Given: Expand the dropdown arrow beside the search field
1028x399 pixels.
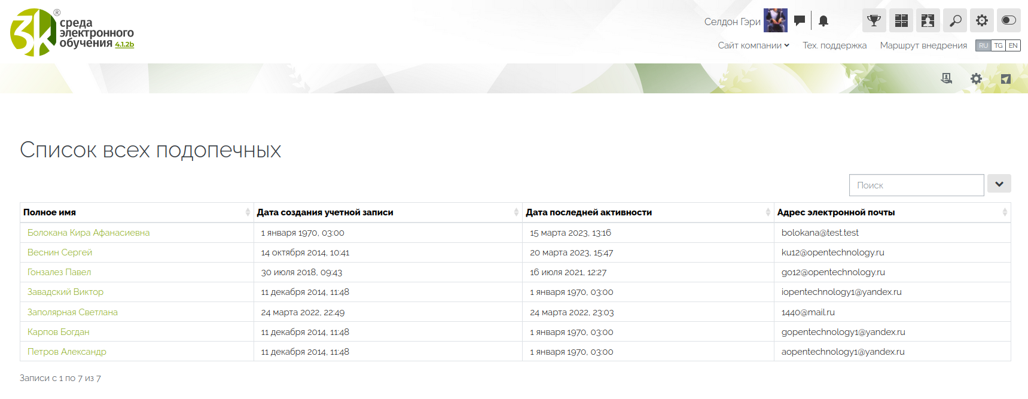Looking at the screenshot, I should (999, 184).
